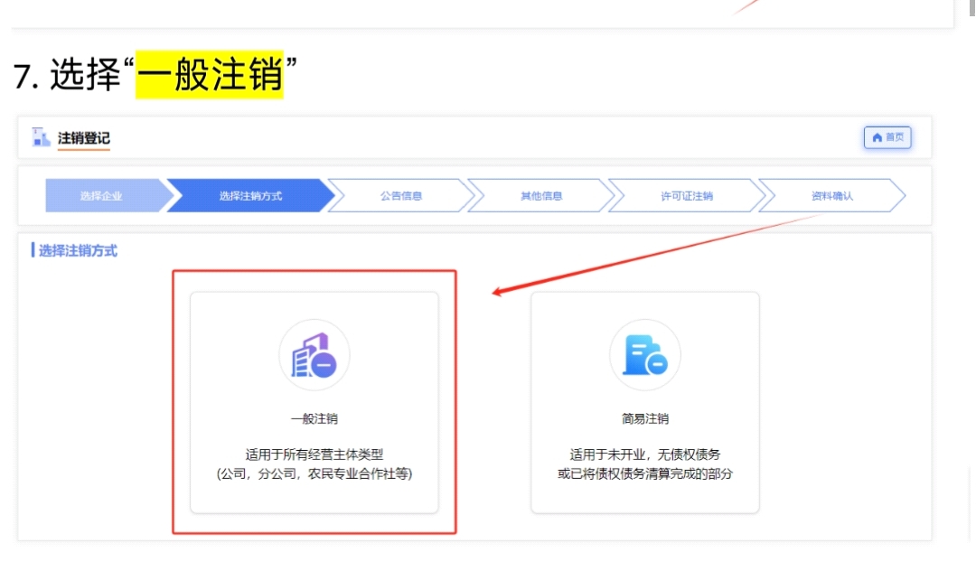Click the 适用于未开业，无债权债务 description line
This screenshot has height=562, width=976.
click(644, 454)
